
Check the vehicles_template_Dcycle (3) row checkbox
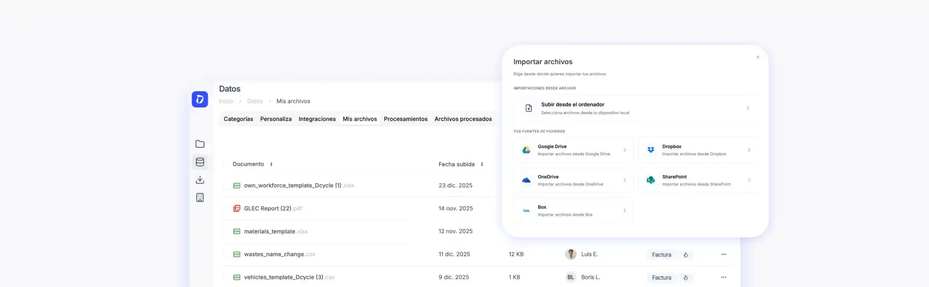(x=226, y=277)
